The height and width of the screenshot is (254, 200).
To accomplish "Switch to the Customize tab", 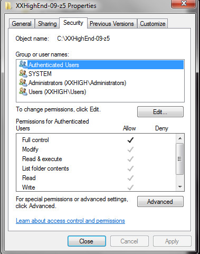I will pyautogui.click(x=153, y=24).
